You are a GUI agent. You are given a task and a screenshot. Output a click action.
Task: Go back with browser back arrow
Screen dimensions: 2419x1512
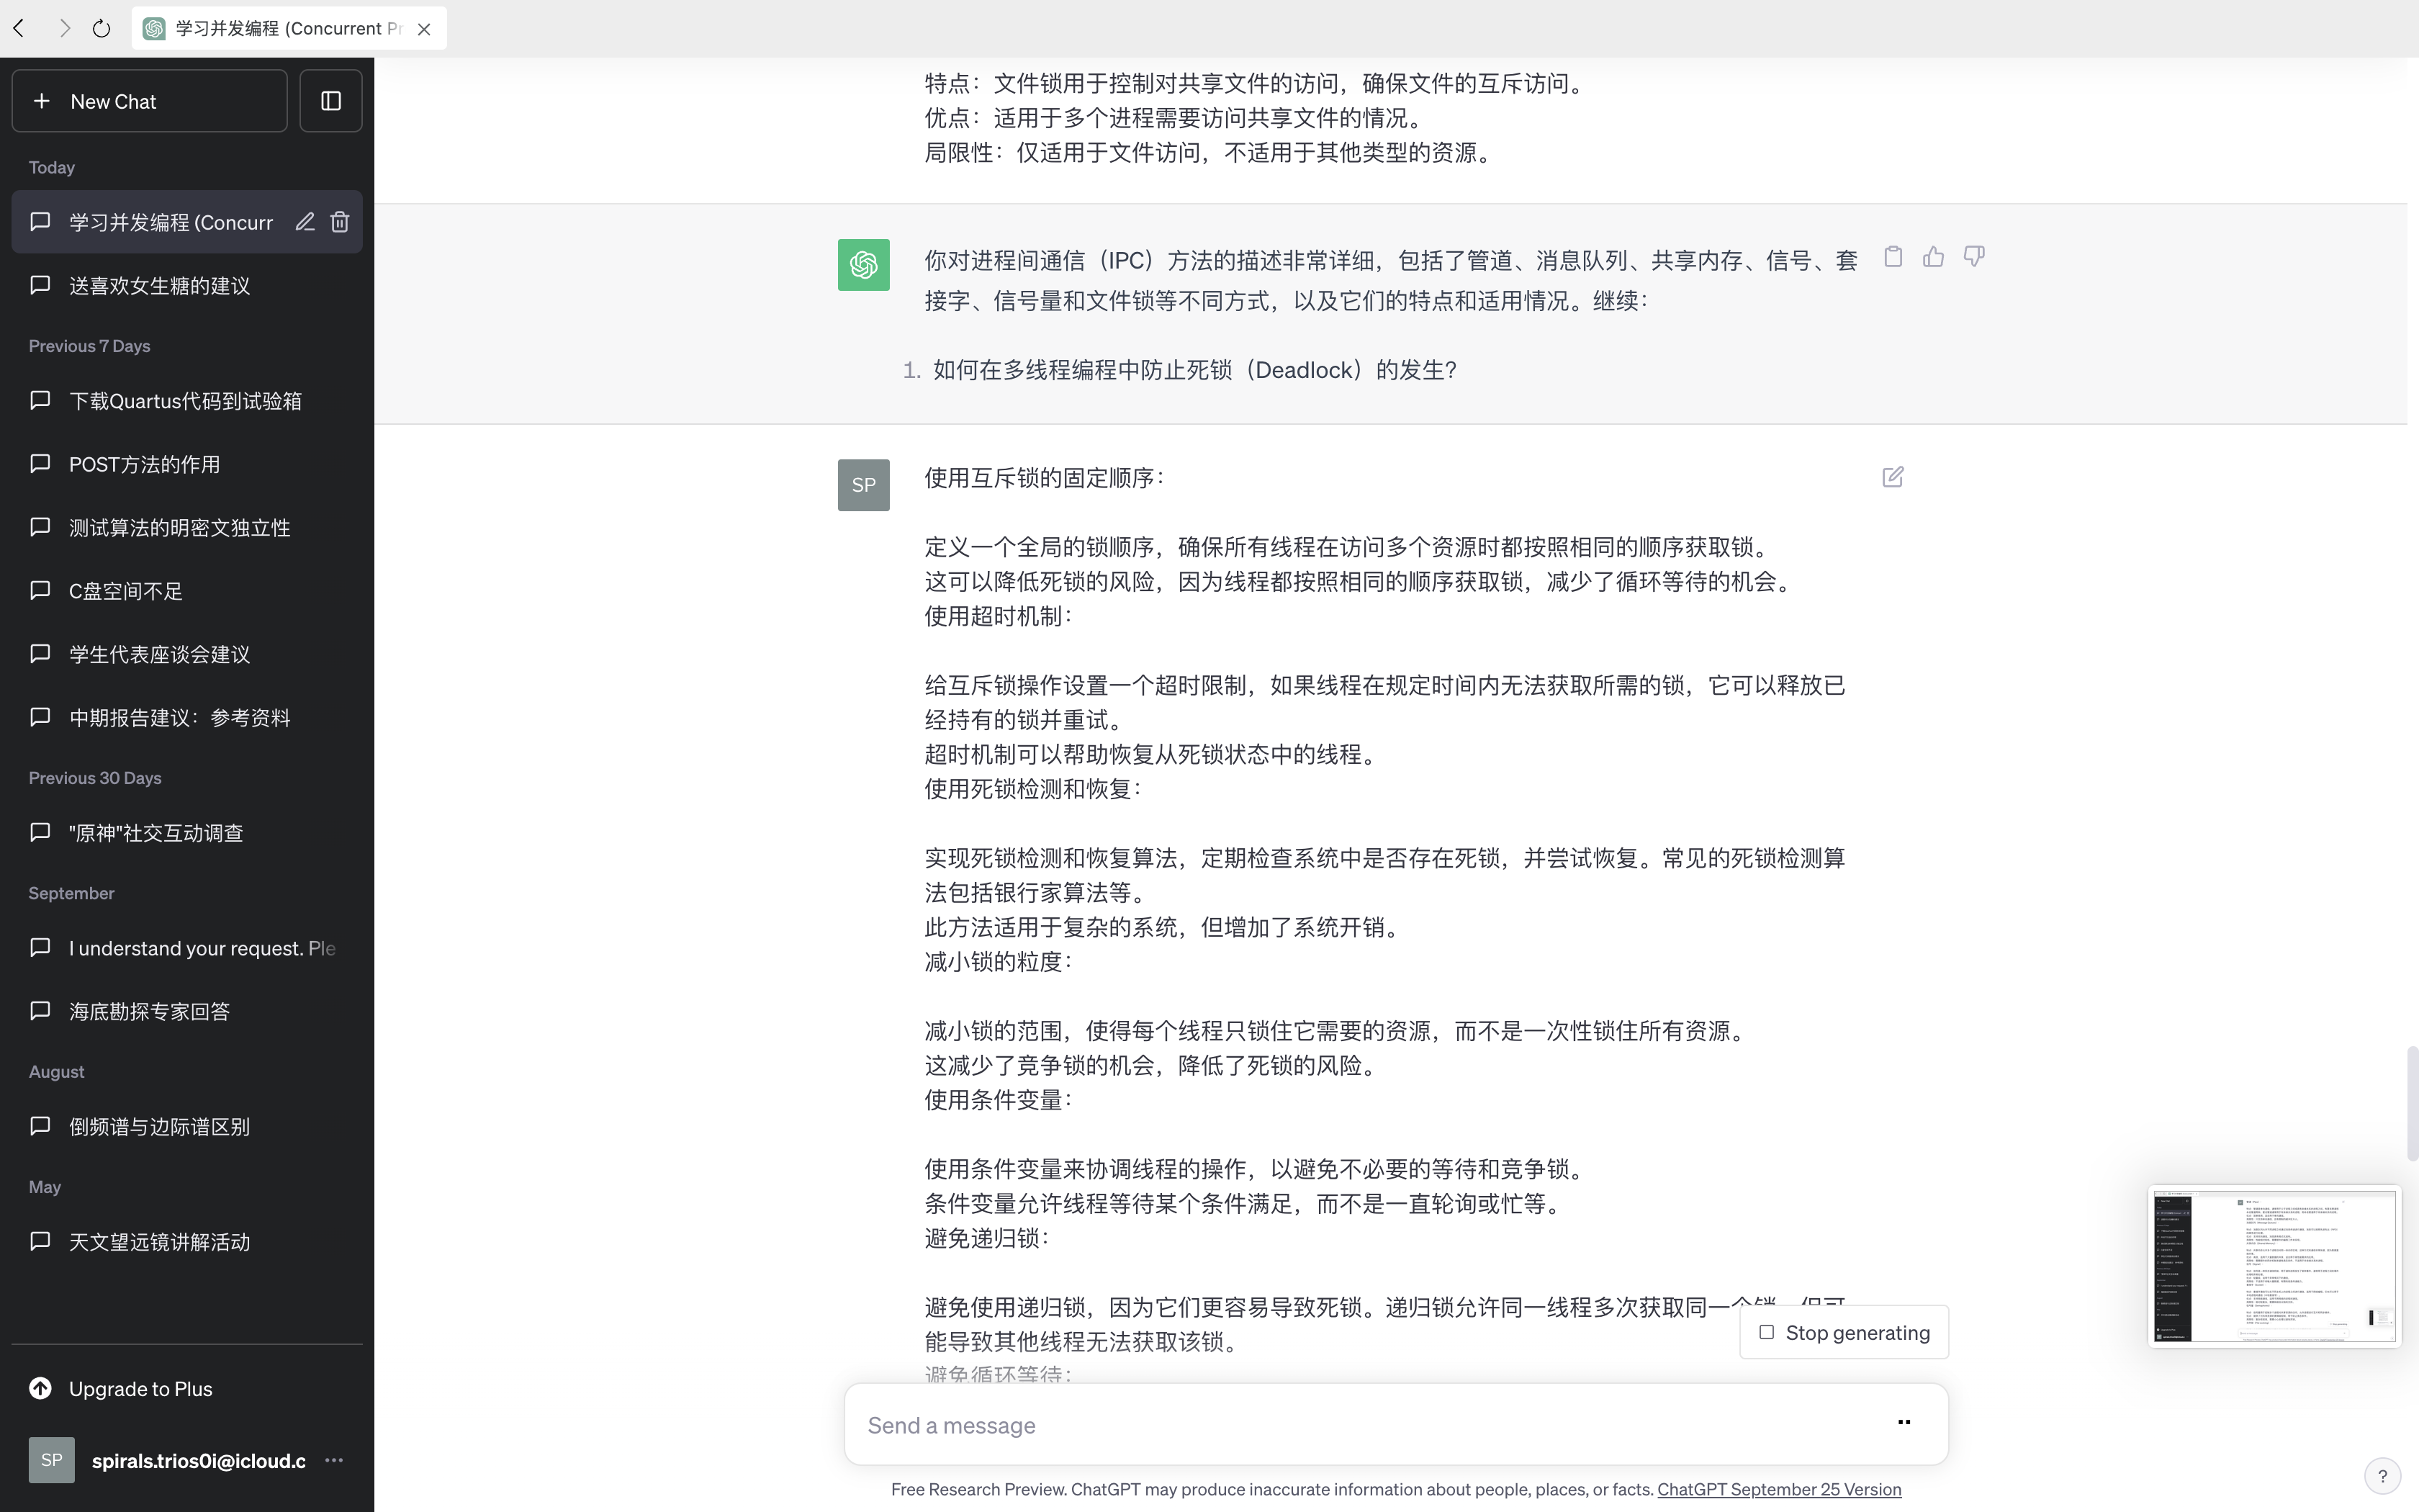19,28
